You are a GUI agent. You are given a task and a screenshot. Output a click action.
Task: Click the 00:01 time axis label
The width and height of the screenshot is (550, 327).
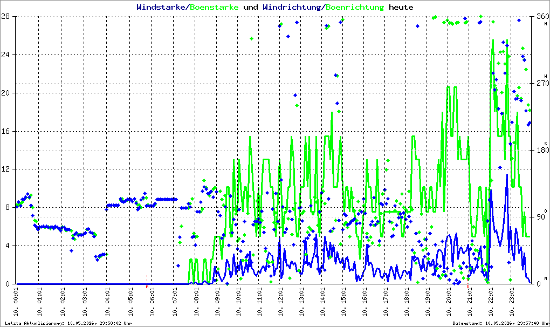click(x=16, y=302)
